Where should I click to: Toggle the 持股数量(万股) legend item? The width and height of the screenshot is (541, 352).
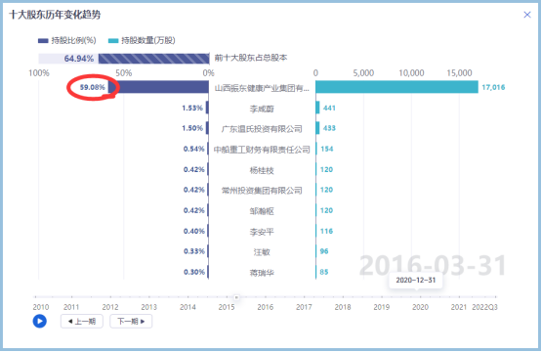tap(142, 40)
